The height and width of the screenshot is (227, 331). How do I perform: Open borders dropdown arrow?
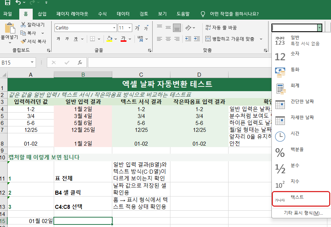pyautogui.click(x=99, y=39)
